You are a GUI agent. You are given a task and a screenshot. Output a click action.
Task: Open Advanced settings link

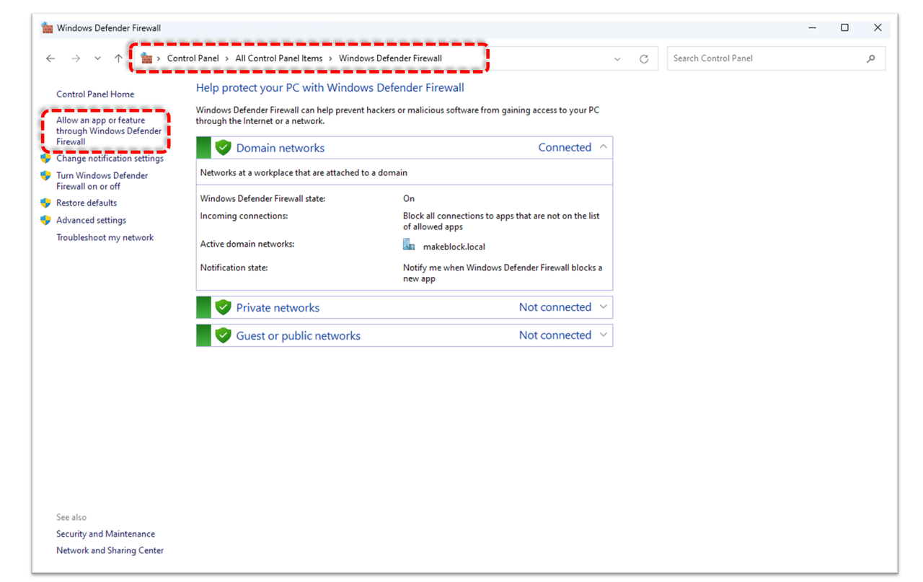coord(91,221)
